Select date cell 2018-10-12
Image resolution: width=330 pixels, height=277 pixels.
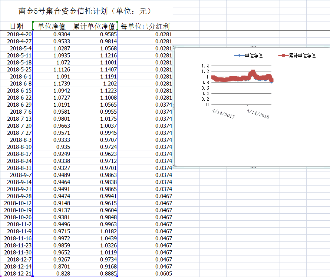(x=16, y=203)
